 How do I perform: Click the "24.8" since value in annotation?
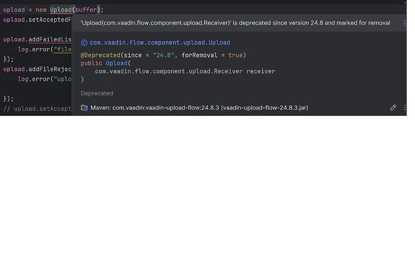pyautogui.click(x=164, y=55)
